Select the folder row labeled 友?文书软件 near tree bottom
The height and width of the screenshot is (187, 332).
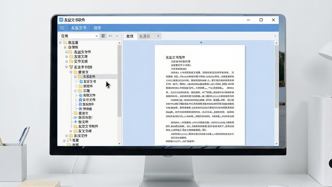point(86,126)
